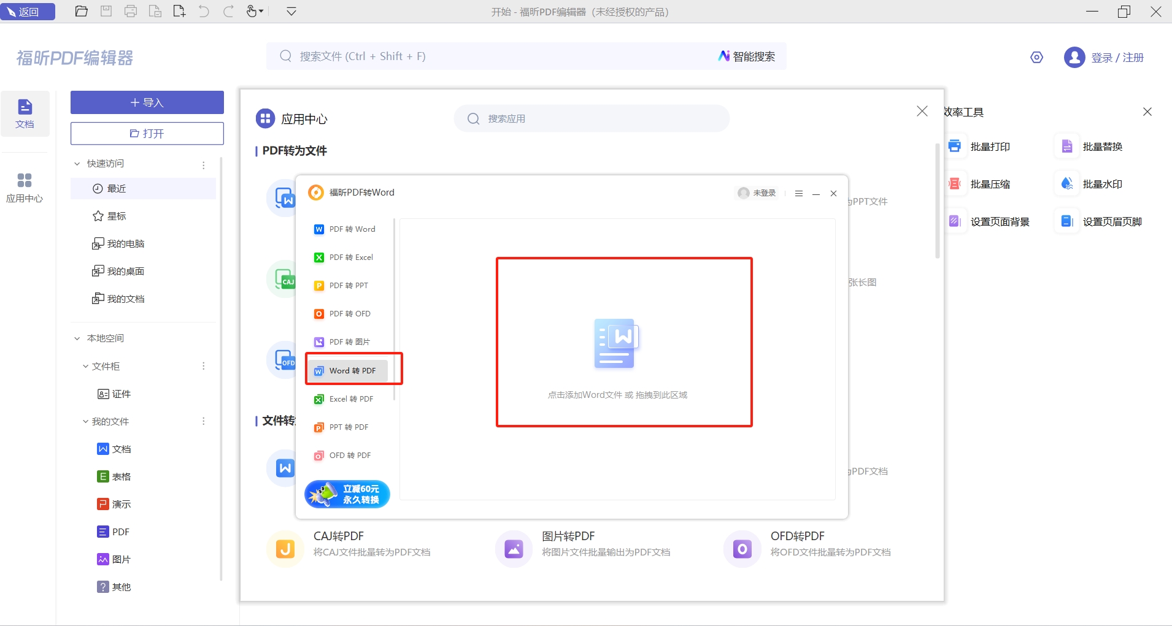
Task: Open 我的文件 more options menu
Action: (x=204, y=421)
